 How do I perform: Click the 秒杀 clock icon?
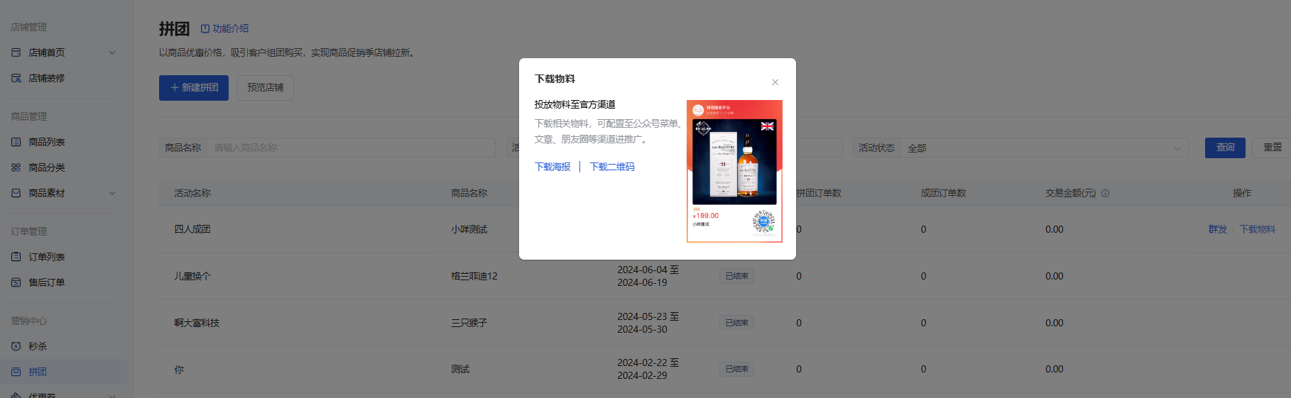[x=16, y=346]
